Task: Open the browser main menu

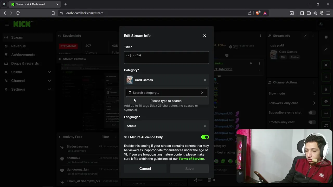Action: (328, 13)
